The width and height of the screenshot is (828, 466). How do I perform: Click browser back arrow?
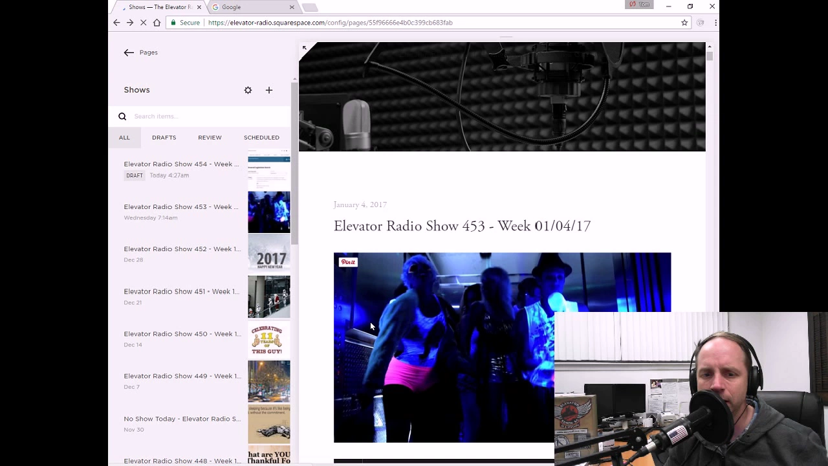click(116, 23)
